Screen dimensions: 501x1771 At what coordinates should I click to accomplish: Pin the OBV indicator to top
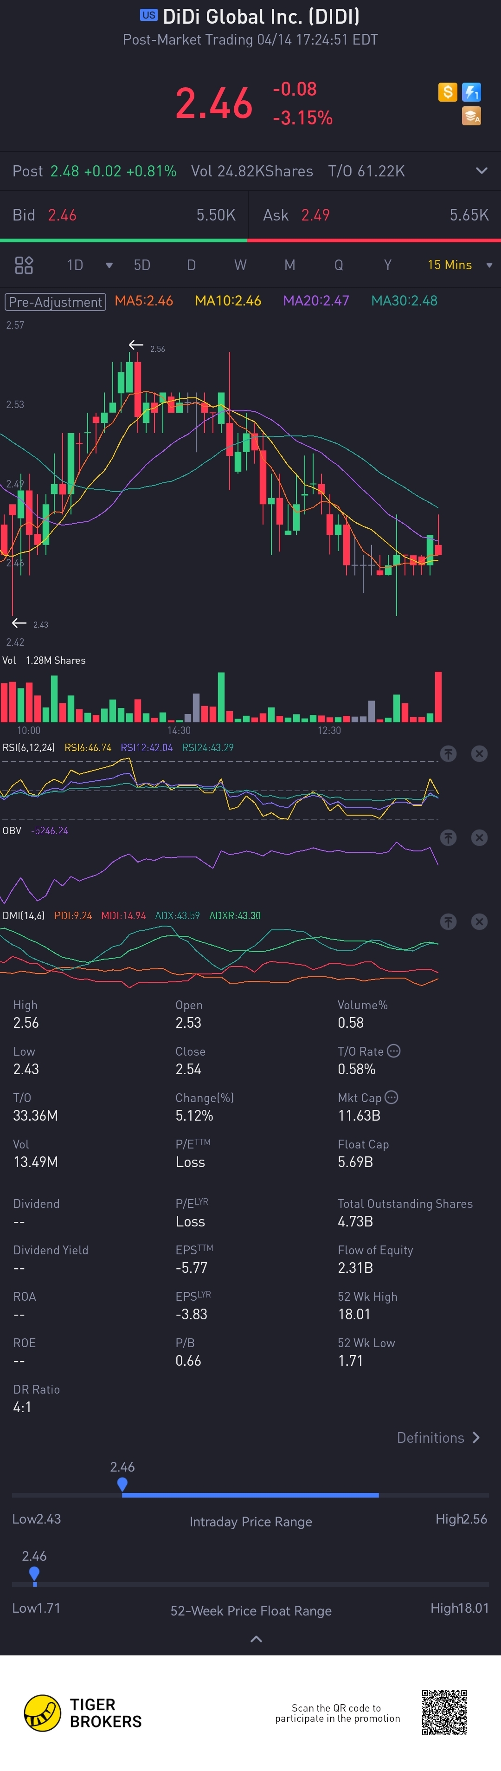click(448, 837)
